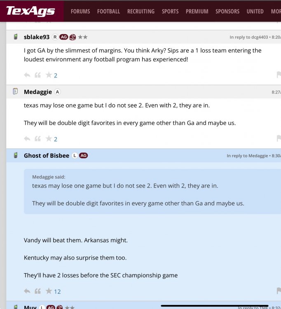Screen dimensions: 281x309
Task: Open the FOOTBALL menu
Action: tap(108, 11)
